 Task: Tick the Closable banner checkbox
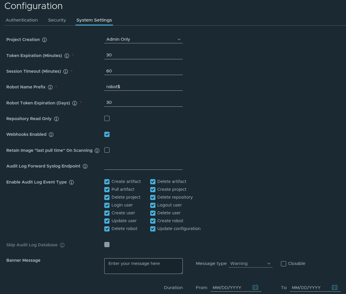click(x=284, y=264)
